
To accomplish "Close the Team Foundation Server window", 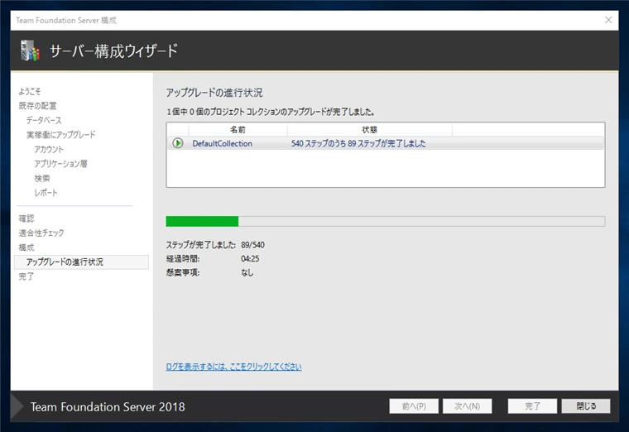I will 608,20.
